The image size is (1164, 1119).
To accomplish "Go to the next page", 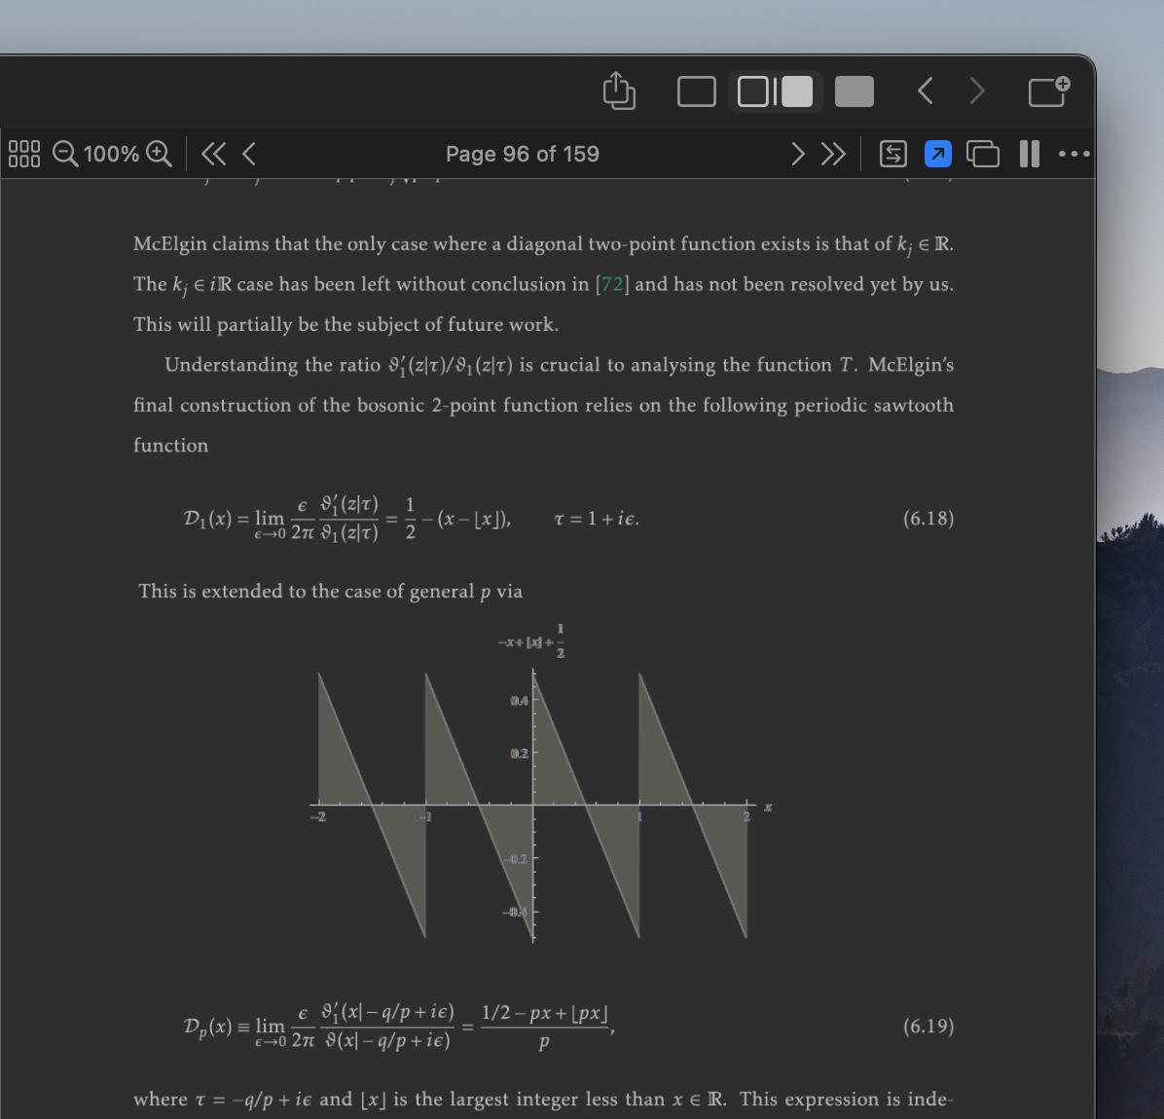I will (797, 154).
